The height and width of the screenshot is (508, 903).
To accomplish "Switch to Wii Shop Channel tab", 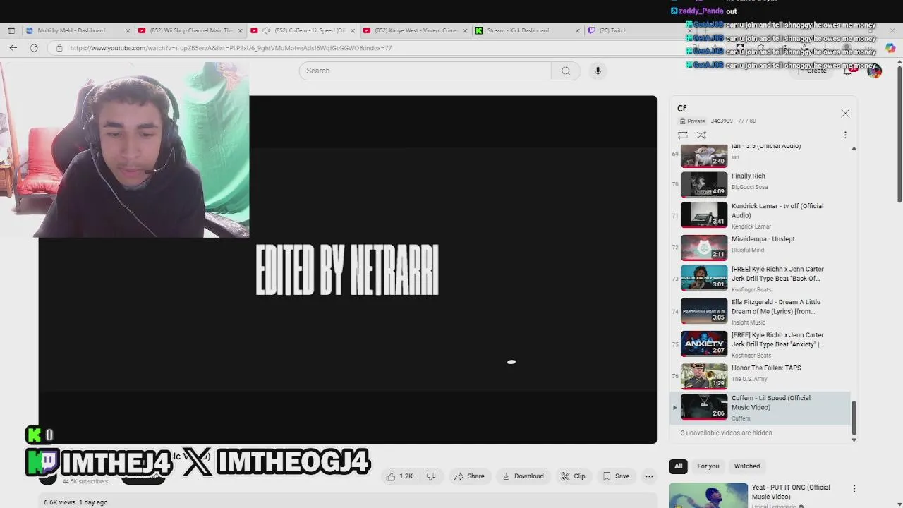I will point(191,30).
